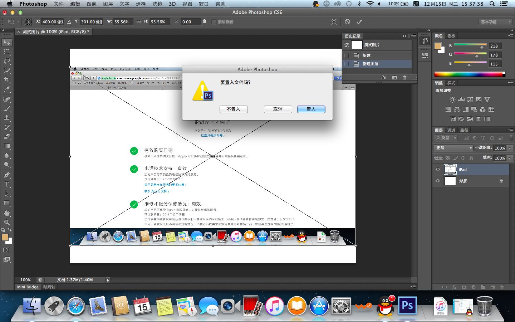Open the blend mode dropdown showing 正常
Image resolution: width=515 pixels, height=322 pixels.
click(454, 148)
